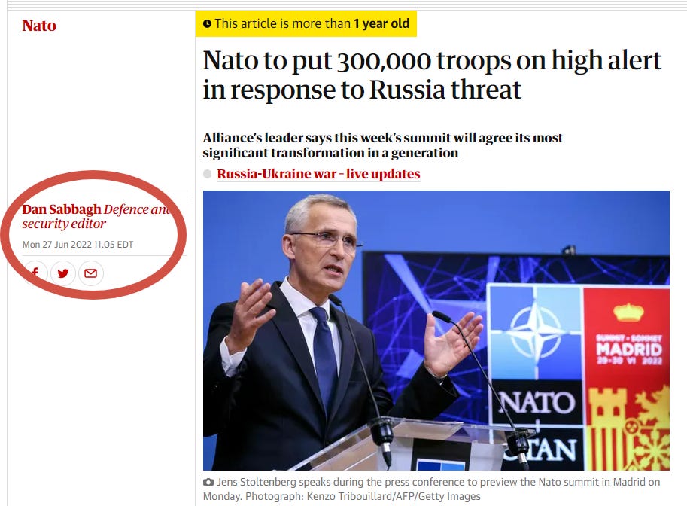Open Russia-Ukraine war live updates link

[x=318, y=174]
